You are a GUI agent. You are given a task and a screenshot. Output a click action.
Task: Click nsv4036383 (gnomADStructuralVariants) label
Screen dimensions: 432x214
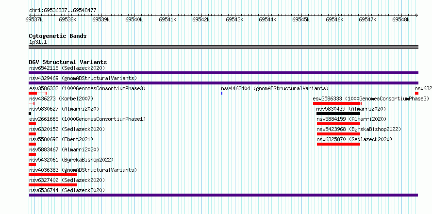83,170
